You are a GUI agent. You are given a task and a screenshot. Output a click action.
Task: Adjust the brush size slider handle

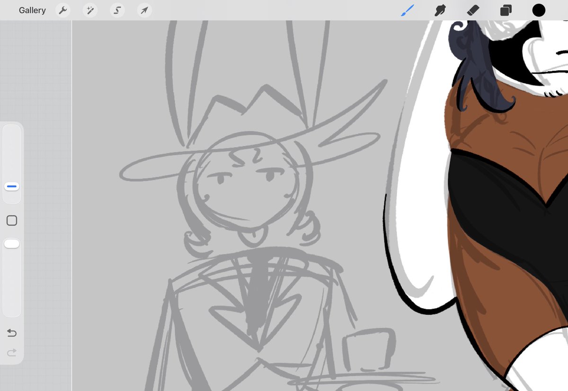[x=12, y=186]
